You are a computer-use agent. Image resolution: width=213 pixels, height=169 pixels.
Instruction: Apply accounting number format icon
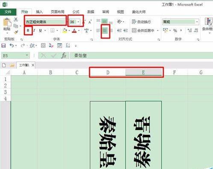pyautogui.click(x=166, y=30)
